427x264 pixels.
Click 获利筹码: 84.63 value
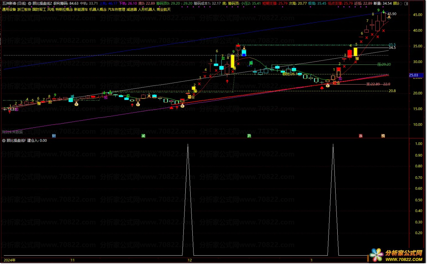click(x=66, y=4)
